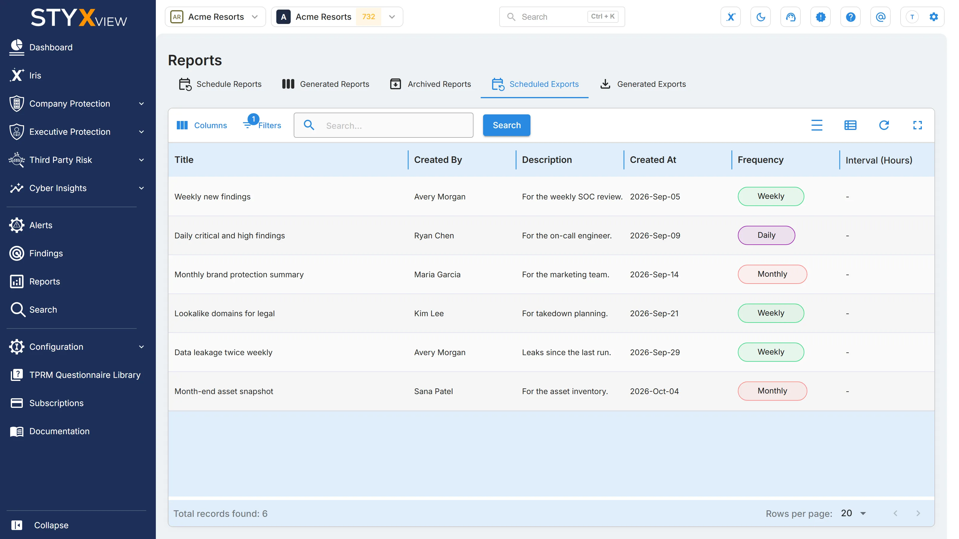The height and width of the screenshot is (539, 959).
Task: Go to next page arrow
Action: pyautogui.click(x=918, y=513)
